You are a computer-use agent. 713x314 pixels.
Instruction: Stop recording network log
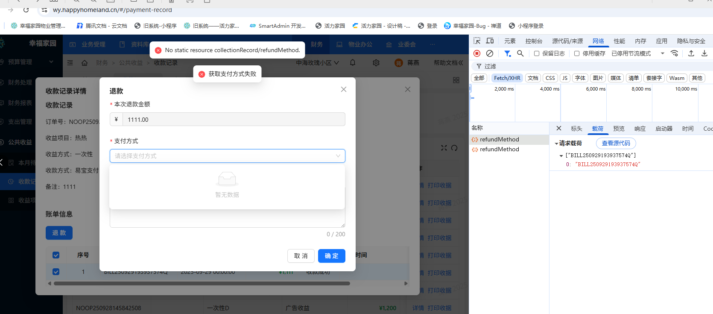tap(477, 53)
